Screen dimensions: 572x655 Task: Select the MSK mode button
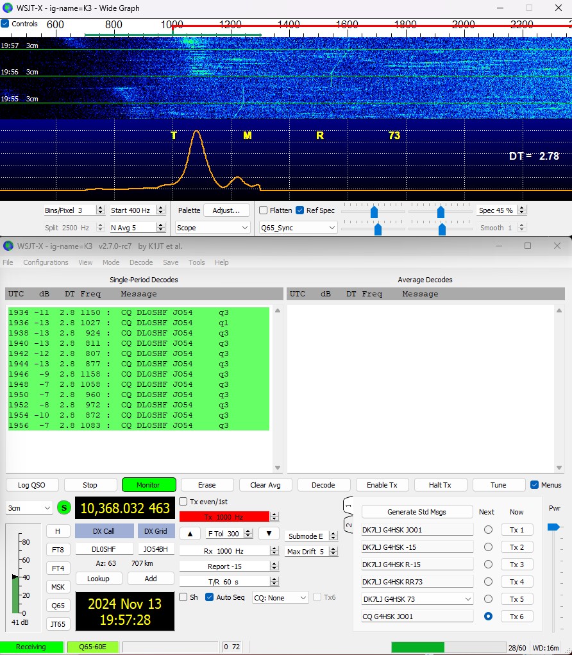58,586
